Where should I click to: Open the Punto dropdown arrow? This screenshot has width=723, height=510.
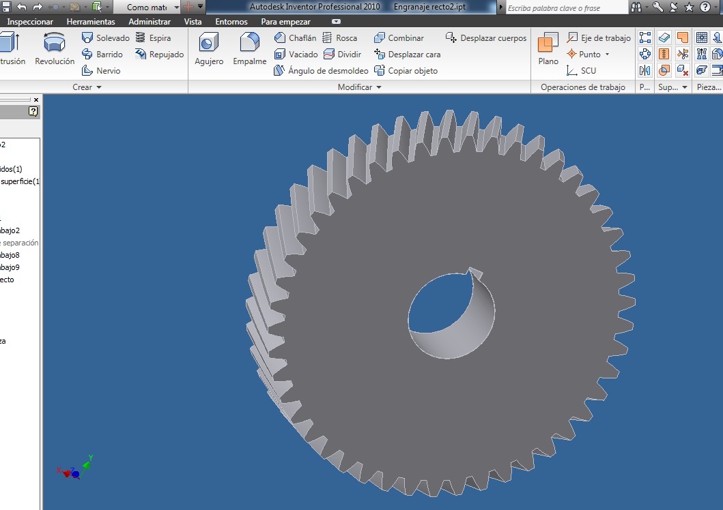(607, 55)
